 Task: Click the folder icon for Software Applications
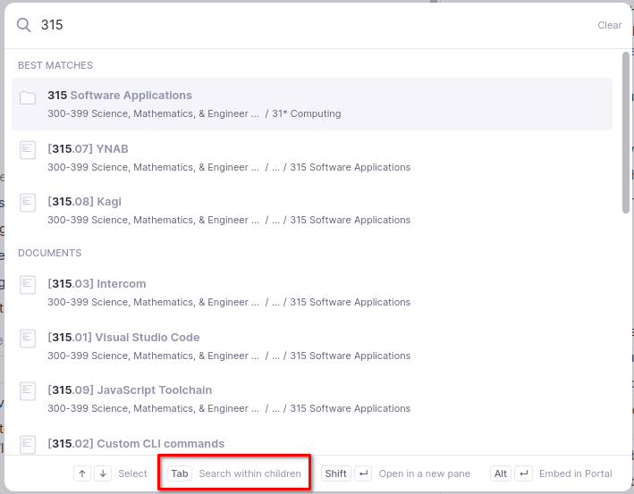click(x=28, y=97)
